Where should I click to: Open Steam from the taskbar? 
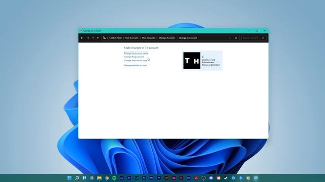pyautogui.click(x=226, y=178)
